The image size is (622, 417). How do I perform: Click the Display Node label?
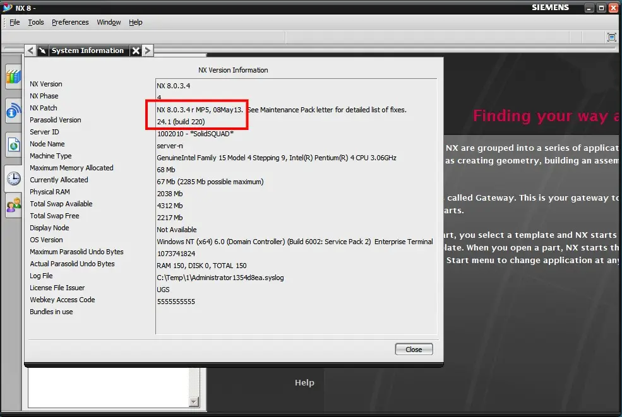[x=50, y=228]
